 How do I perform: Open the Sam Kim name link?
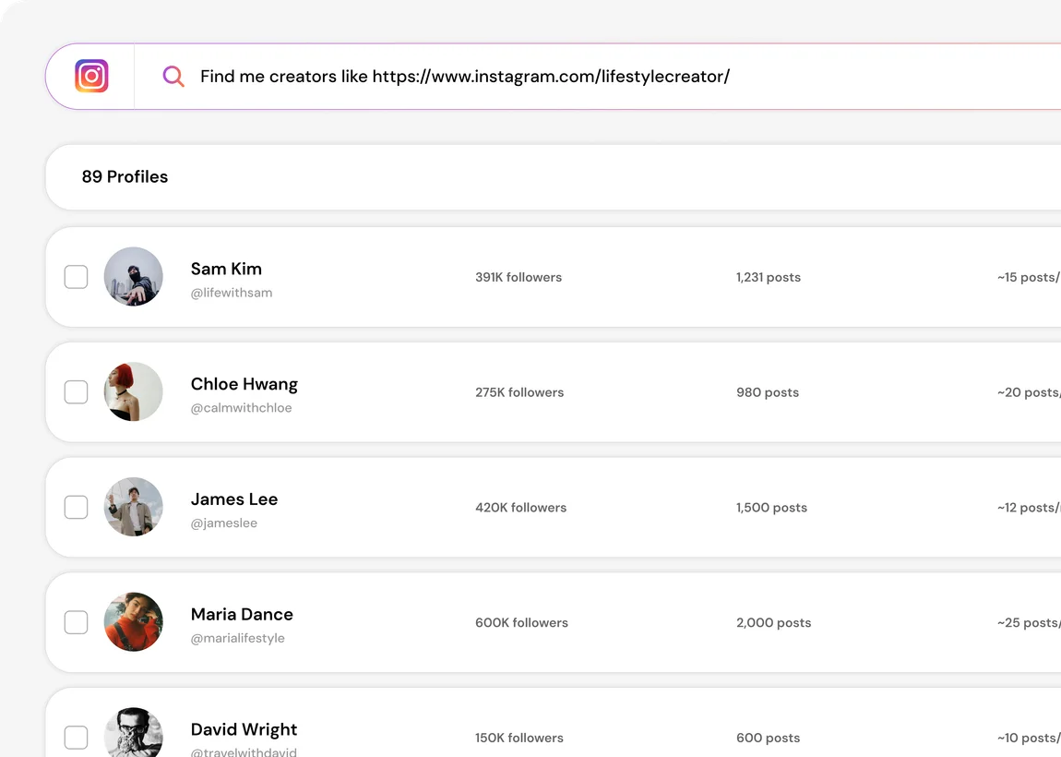click(226, 269)
